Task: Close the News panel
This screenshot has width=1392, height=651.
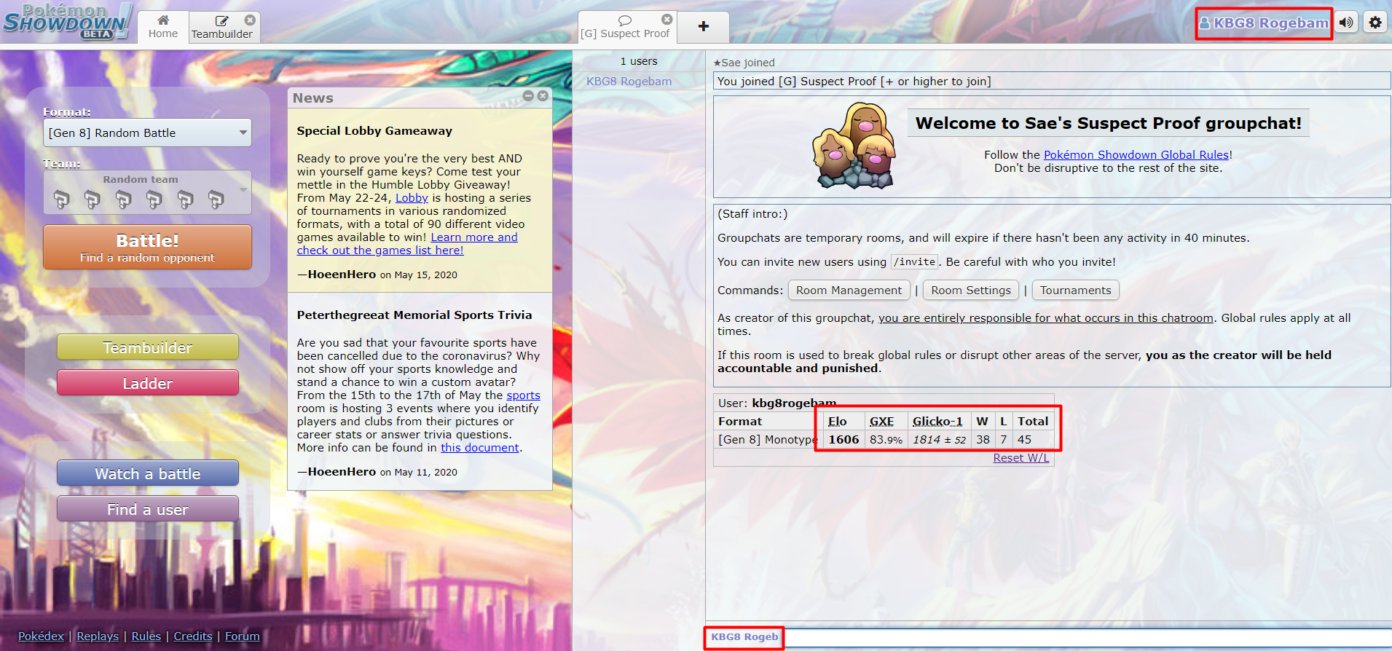Action: click(543, 96)
